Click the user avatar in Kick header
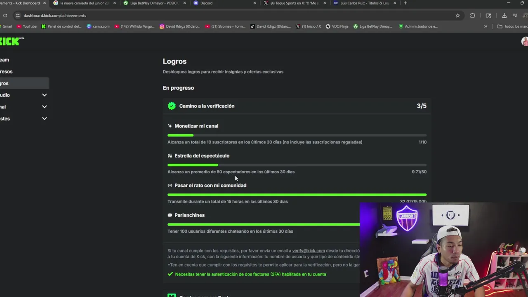The image size is (528, 297). click(x=525, y=41)
